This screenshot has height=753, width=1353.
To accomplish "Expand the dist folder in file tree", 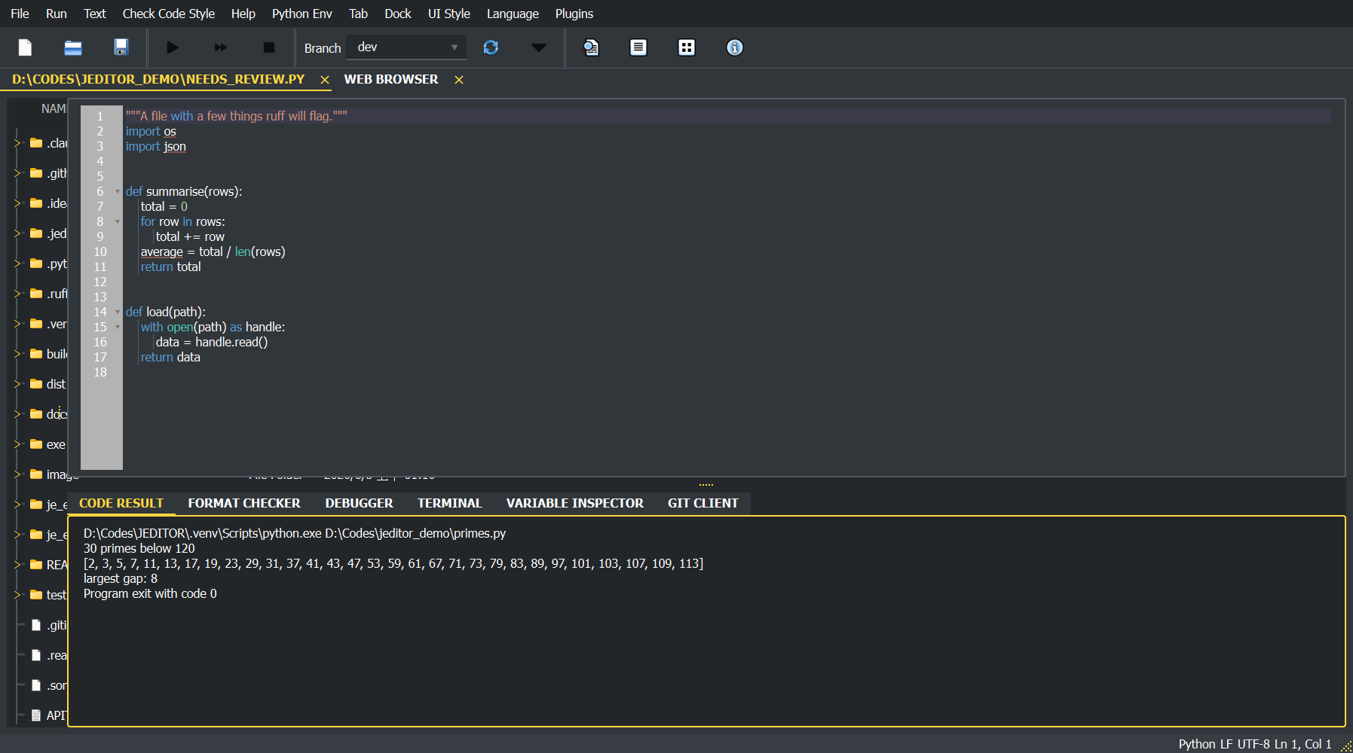I will [x=17, y=384].
